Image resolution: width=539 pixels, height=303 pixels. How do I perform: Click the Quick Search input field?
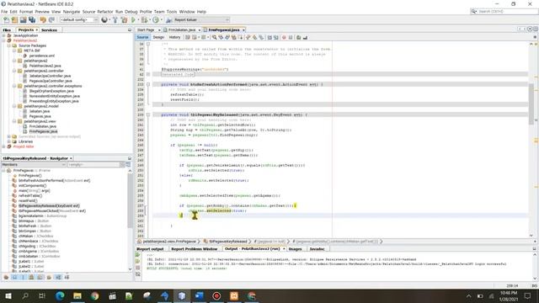click(x=507, y=11)
